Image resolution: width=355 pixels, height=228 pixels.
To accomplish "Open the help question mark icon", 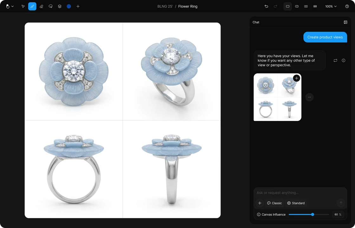I will click(x=347, y=6).
